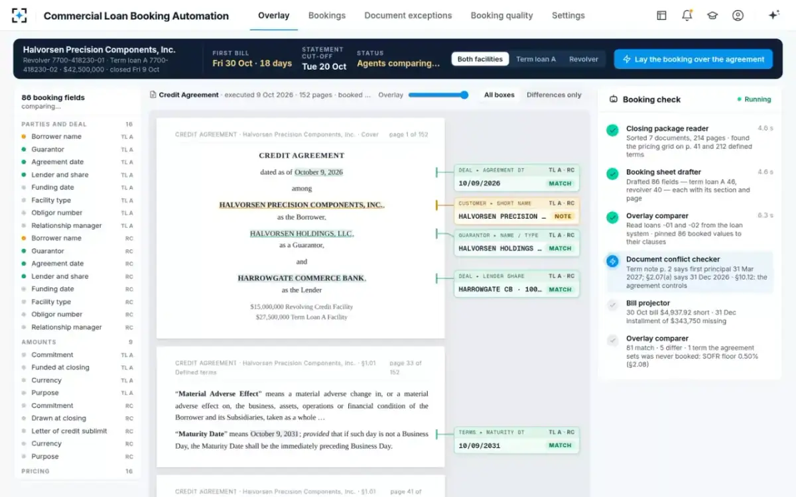Screen dimensions: 796x497
Task: Click the Booking check panel icon
Action: tap(614, 99)
